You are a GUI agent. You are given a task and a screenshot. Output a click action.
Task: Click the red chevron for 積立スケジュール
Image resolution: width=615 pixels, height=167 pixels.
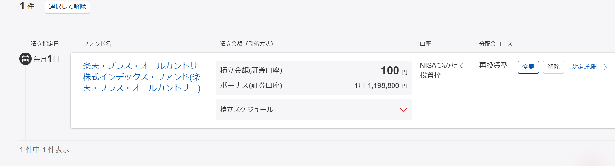point(403,110)
